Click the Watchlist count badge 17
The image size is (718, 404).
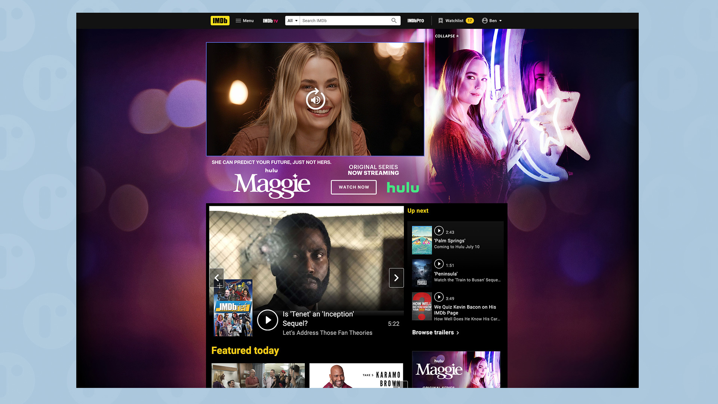470,21
